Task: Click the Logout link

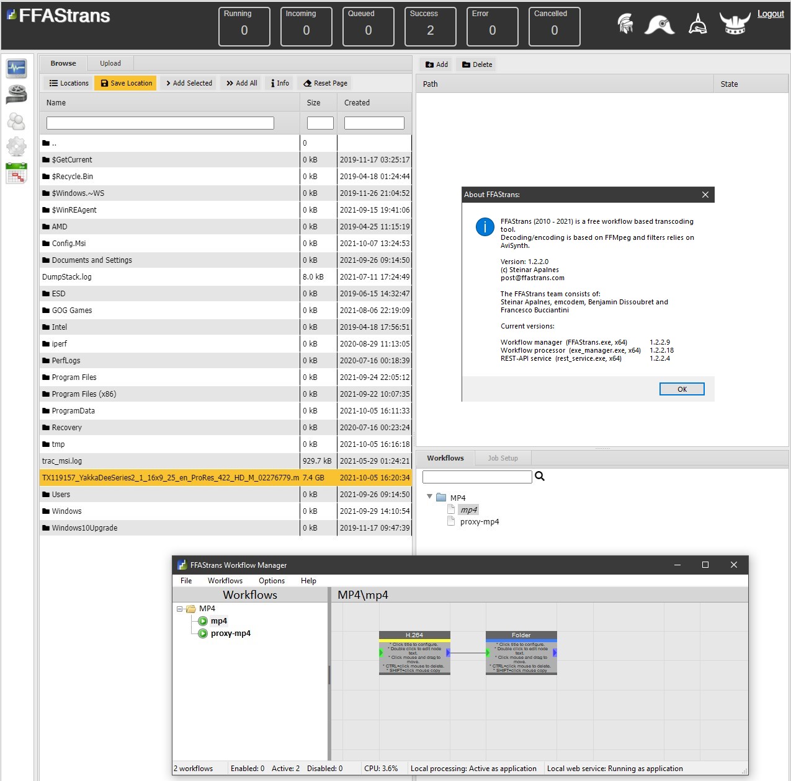Action: click(771, 14)
